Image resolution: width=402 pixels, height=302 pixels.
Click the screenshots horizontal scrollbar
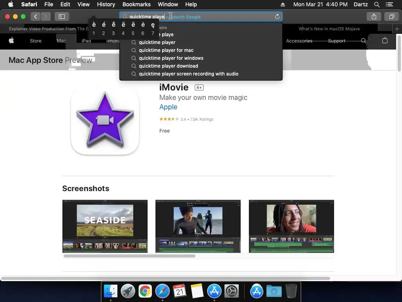click(130, 256)
